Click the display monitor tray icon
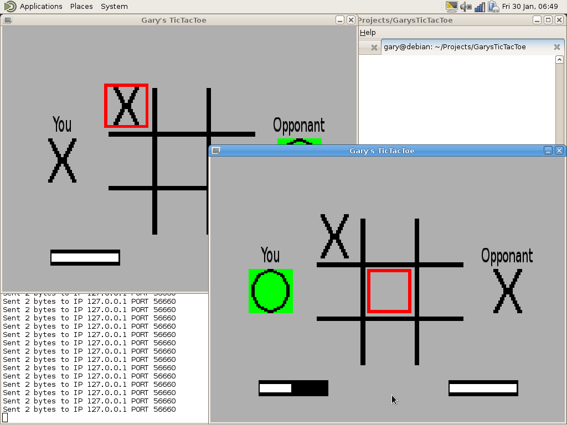Image resolution: width=567 pixels, height=425 pixels. (452, 7)
